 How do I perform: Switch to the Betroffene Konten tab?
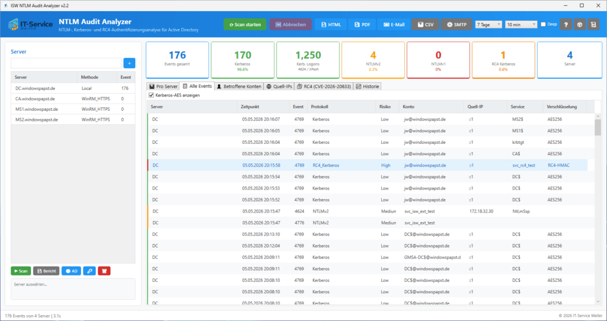tap(239, 86)
